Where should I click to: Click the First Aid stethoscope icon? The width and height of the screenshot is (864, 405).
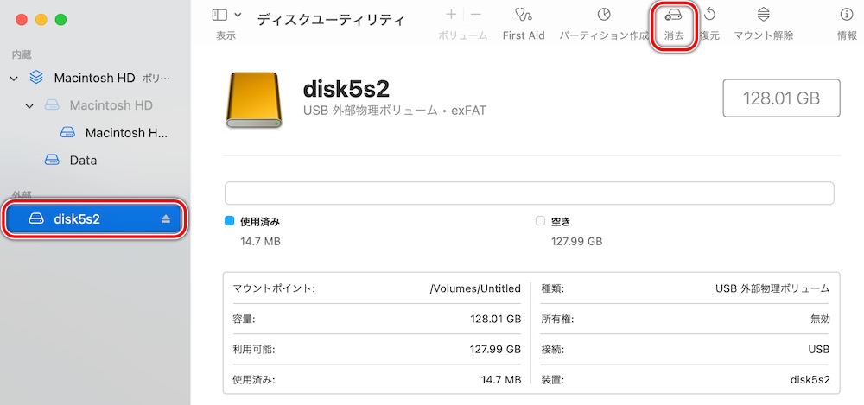coord(523,15)
